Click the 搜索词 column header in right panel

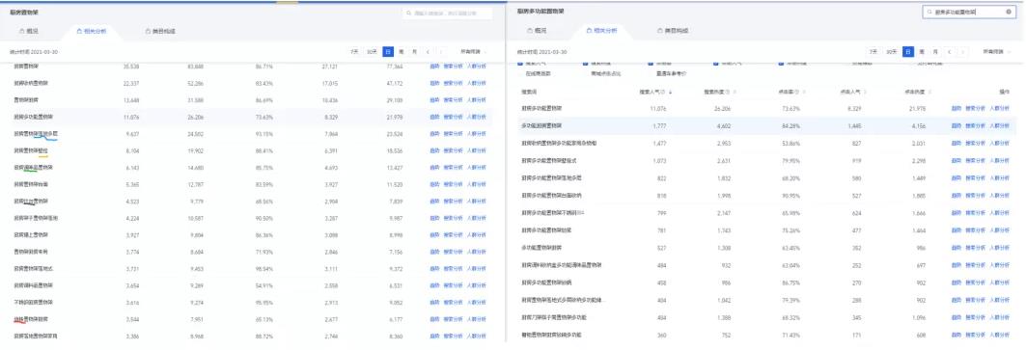click(x=529, y=93)
